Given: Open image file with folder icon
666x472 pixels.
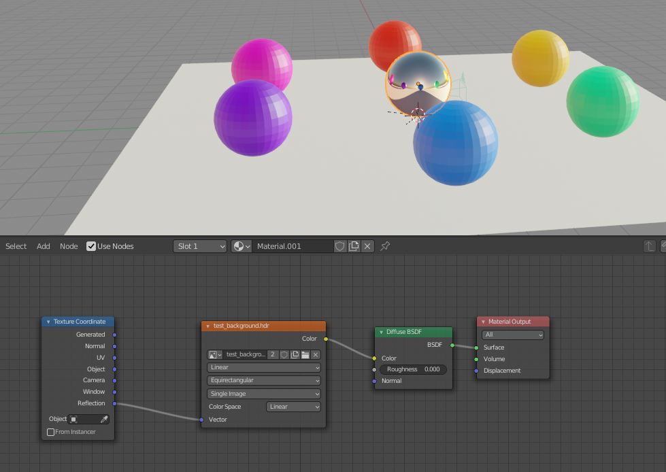Looking at the screenshot, I should click(x=306, y=354).
